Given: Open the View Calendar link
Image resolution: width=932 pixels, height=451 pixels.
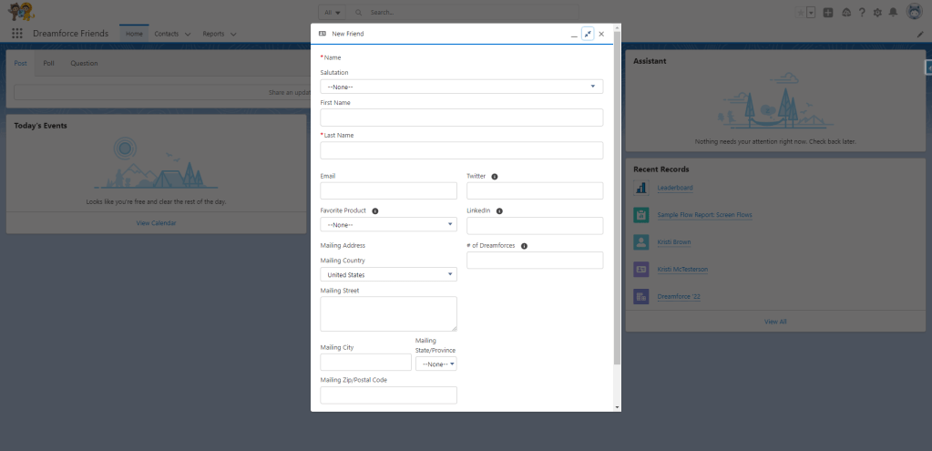Looking at the screenshot, I should (x=156, y=222).
